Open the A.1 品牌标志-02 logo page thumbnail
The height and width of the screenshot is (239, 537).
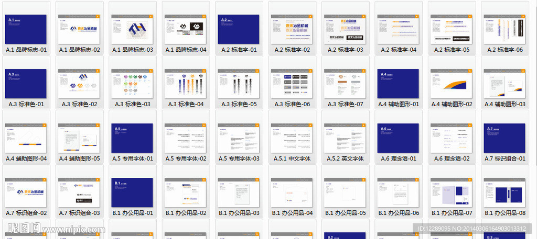point(79,29)
